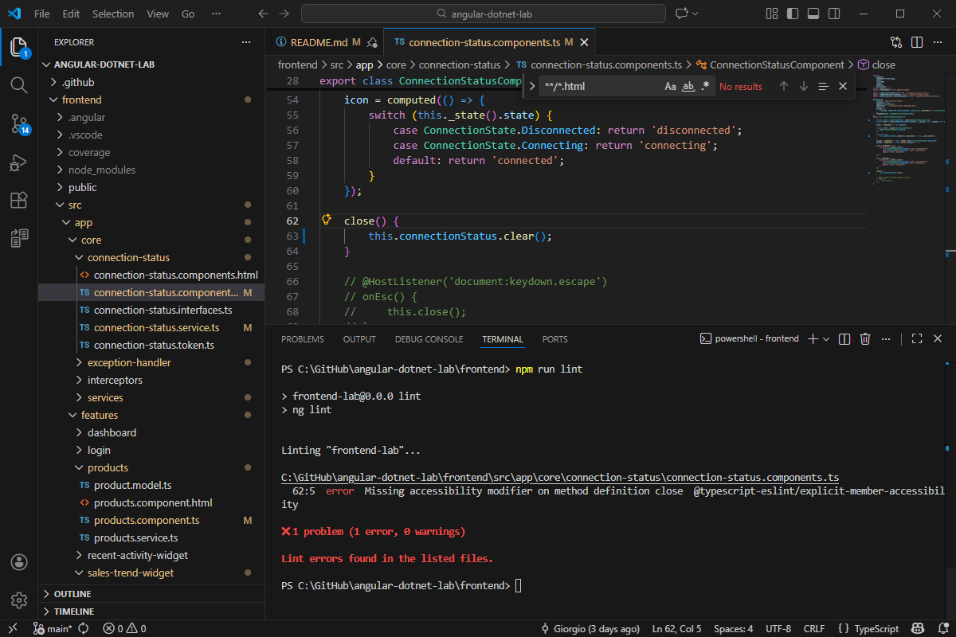
Task: Click the Open Changes icon in editor toolbar
Action: click(896, 42)
